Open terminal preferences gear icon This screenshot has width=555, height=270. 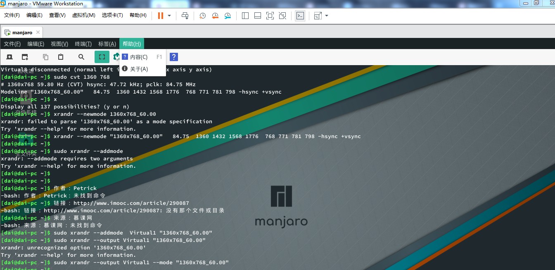point(116,57)
